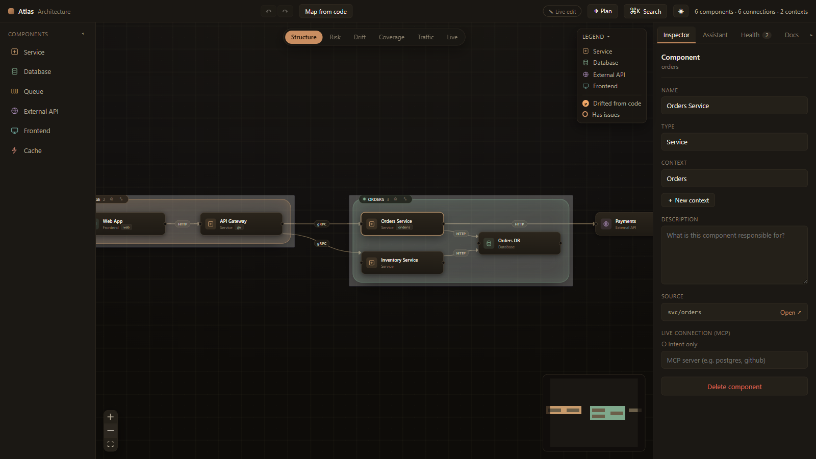Click the undo arrow in the top bar

269,11
